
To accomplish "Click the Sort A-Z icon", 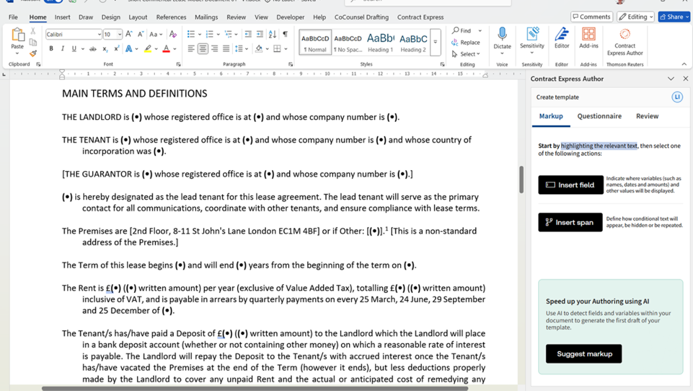I will (272, 34).
